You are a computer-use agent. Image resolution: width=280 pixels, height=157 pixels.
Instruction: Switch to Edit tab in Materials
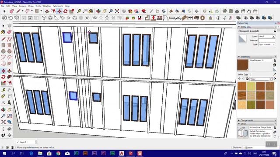(x=246, y=75)
